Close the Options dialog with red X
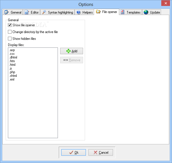Screen dimensions: 172x163 (166, 3)
